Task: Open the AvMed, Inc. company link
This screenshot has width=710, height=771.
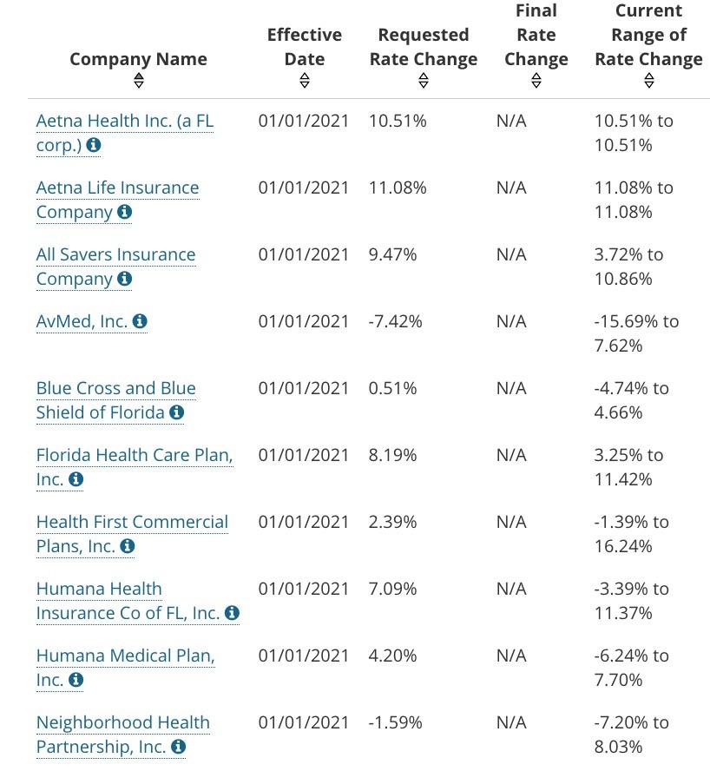Action: [x=82, y=321]
